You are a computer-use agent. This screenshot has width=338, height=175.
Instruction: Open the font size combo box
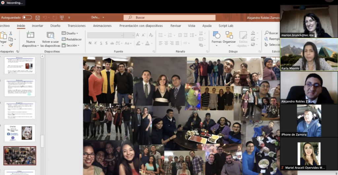pos(129,35)
